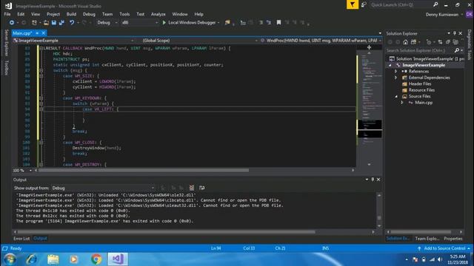Expand the Main.cpp tree node arrow

pos(402,103)
